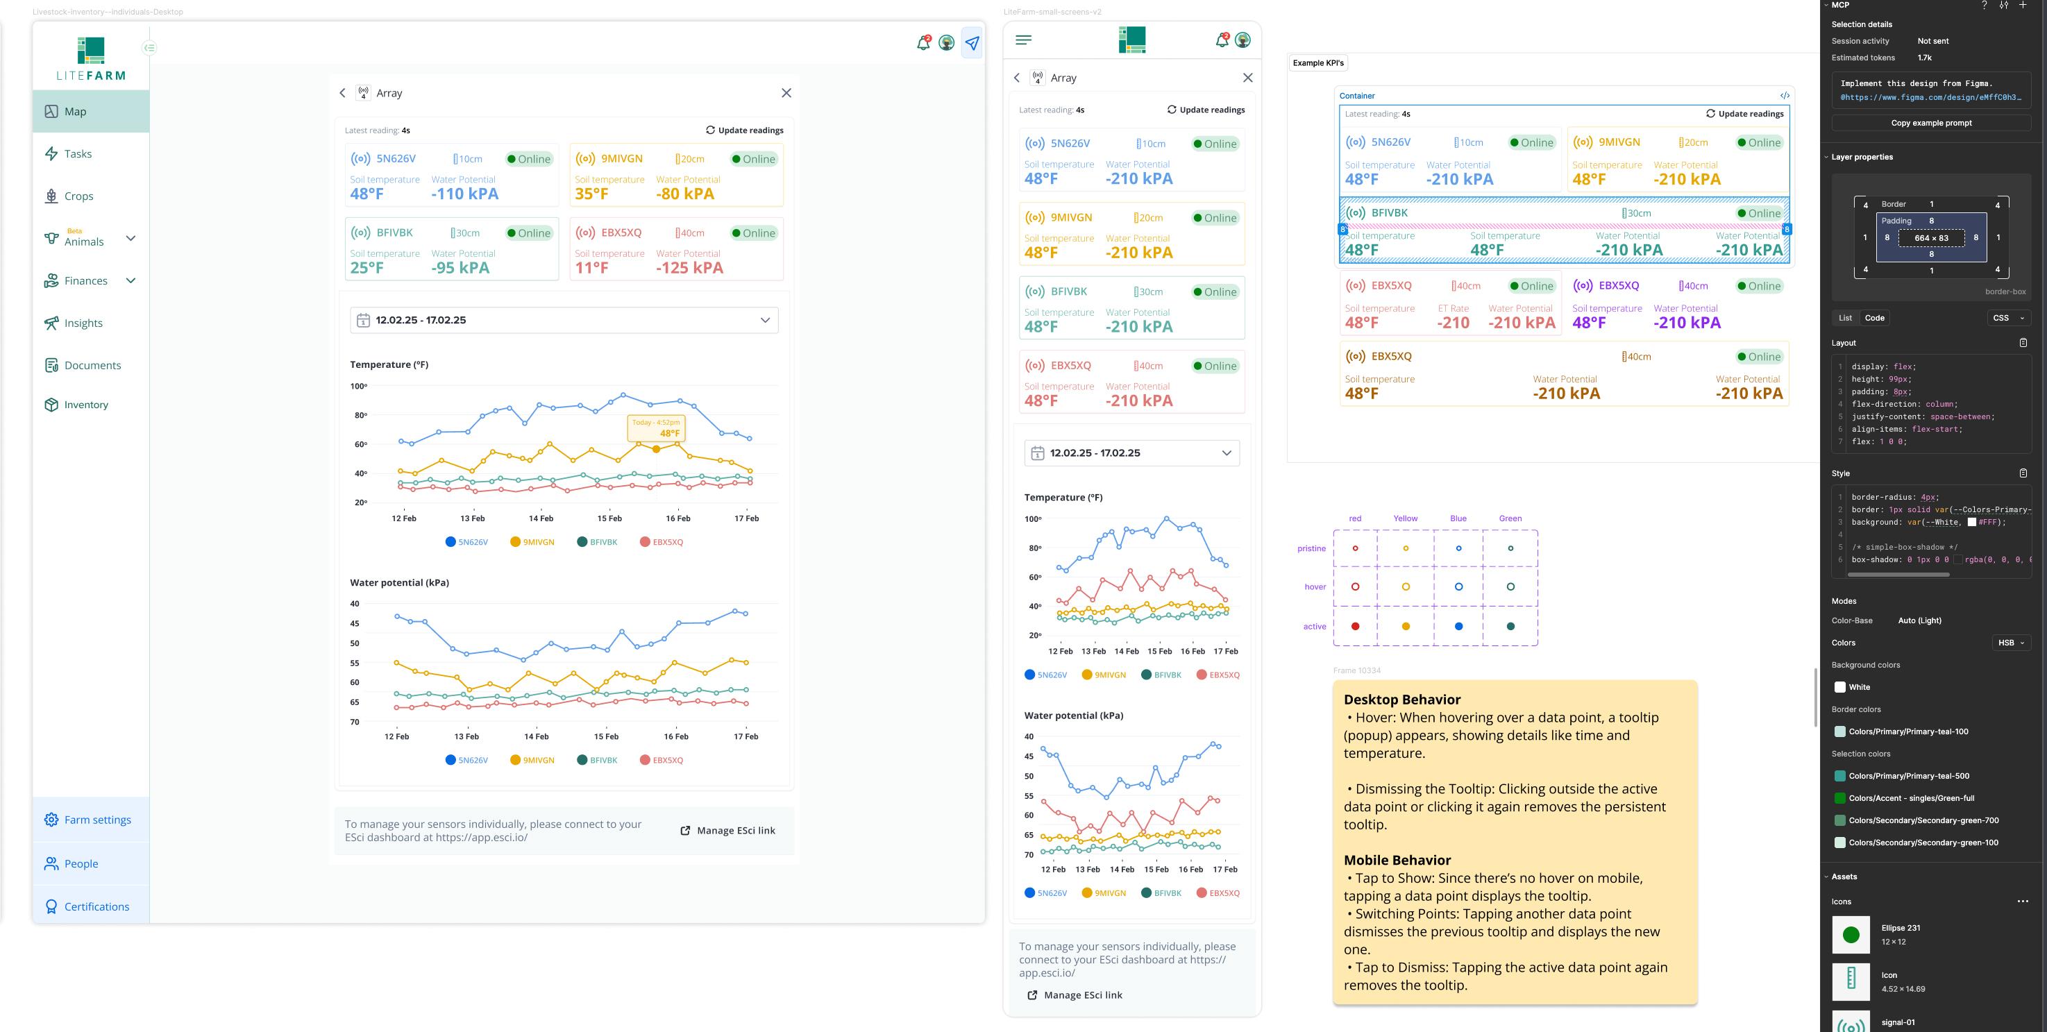Toggle BFIVBK legend in desktop Water potential chart
This screenshot has height=1032, width=2047.
click(x=597, y=761)
